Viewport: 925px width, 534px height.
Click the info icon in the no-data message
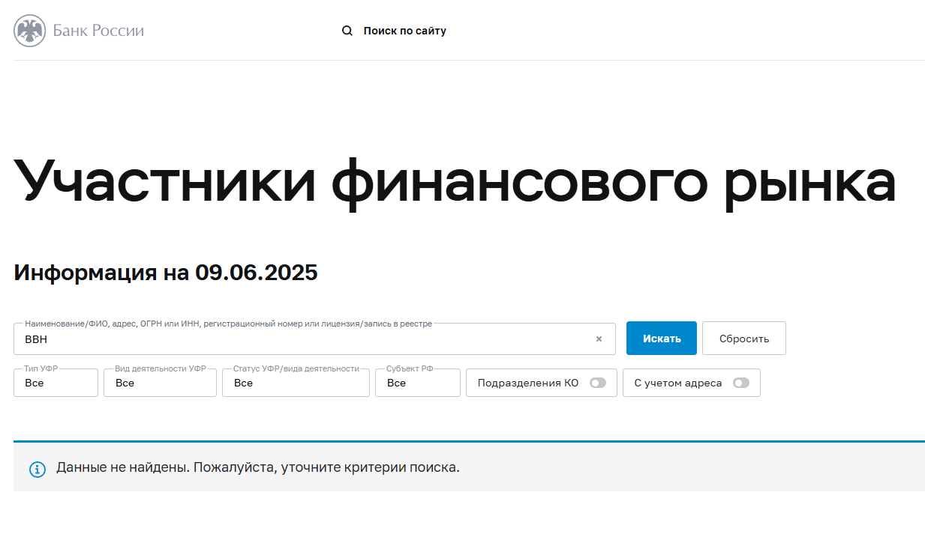coord(38,469)
